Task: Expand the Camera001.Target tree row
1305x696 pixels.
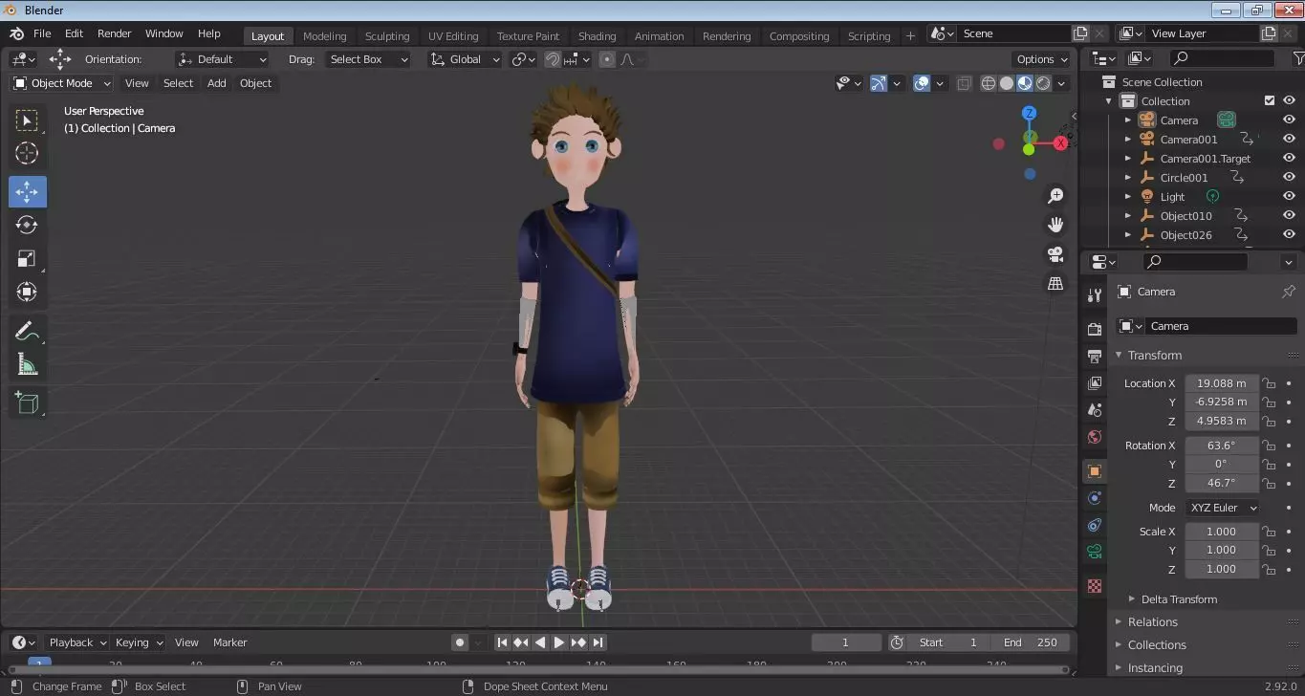Action: pos(1128,159)
